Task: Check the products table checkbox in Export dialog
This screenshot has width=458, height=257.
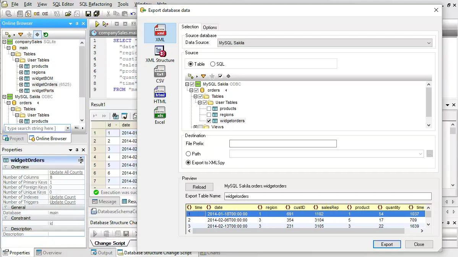Action: click(x=209, y=108)
